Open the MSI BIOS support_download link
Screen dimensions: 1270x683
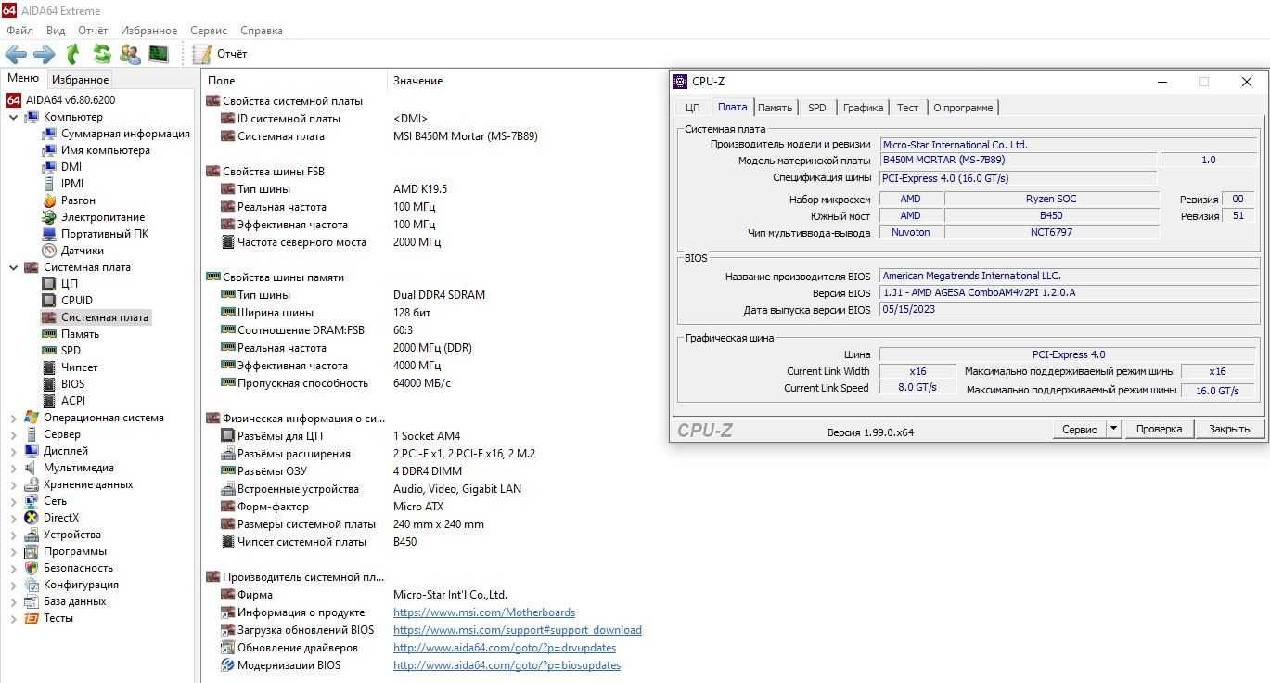point(518,630)
